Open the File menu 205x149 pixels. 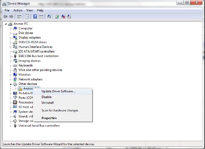click(7, 10)
